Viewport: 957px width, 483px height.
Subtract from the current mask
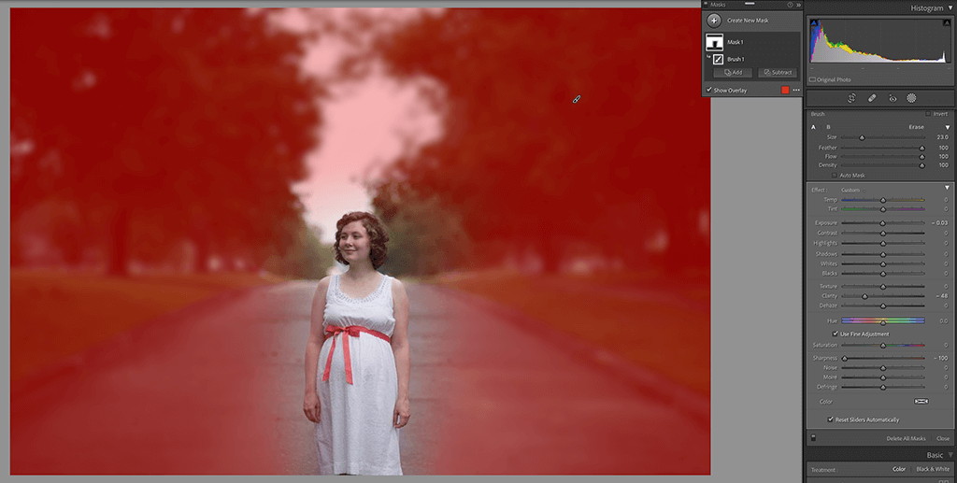(778, 72)
